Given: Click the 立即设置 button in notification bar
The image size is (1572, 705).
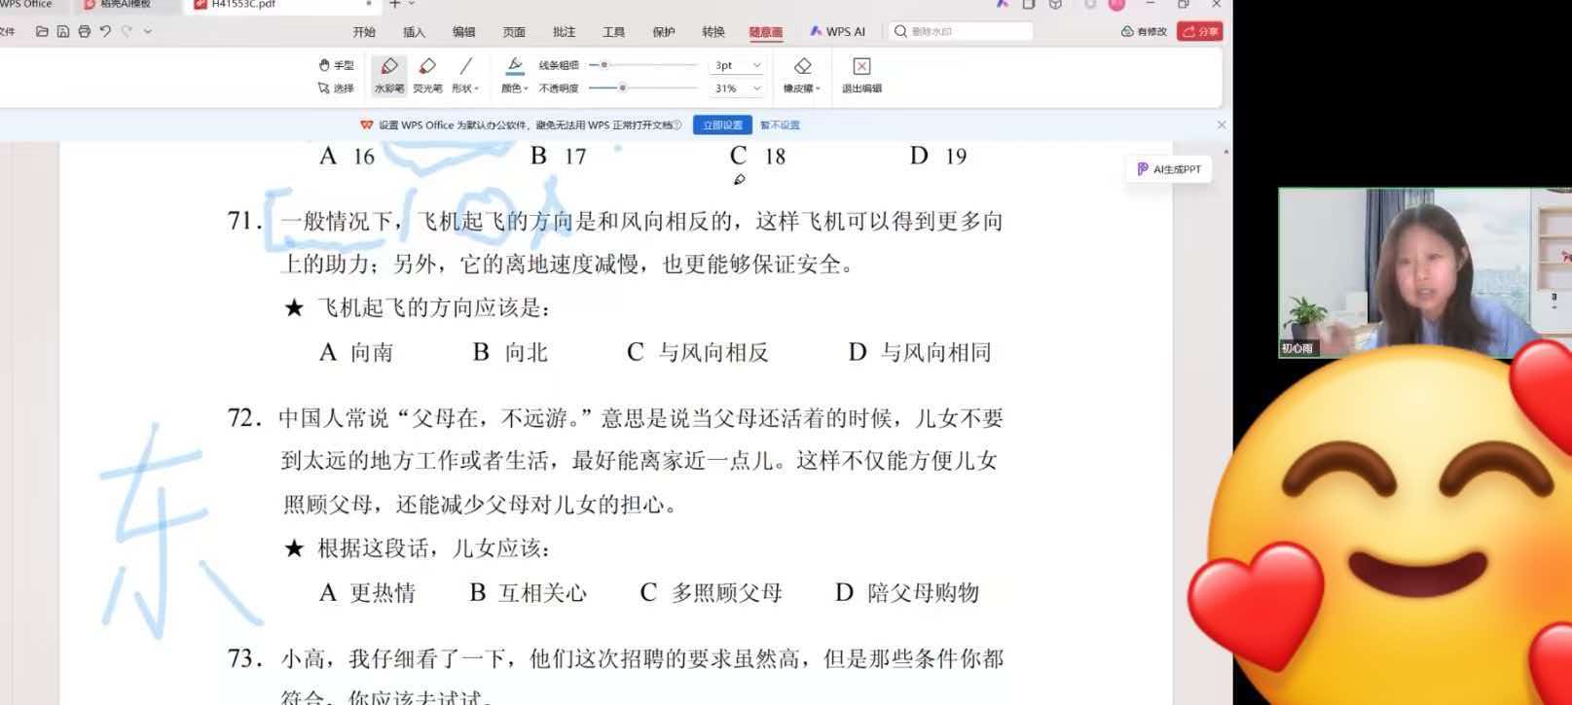Looking at the screenshot, I should pos(722,124).
